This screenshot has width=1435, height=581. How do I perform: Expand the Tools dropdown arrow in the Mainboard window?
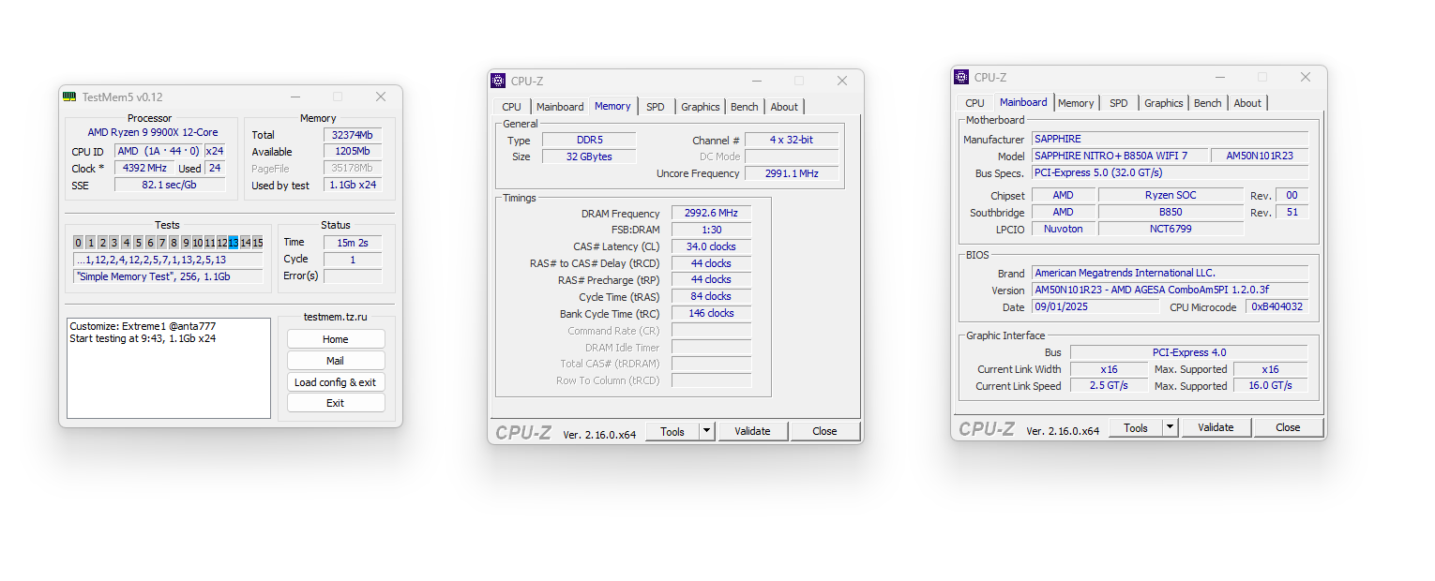[1170, 427]
